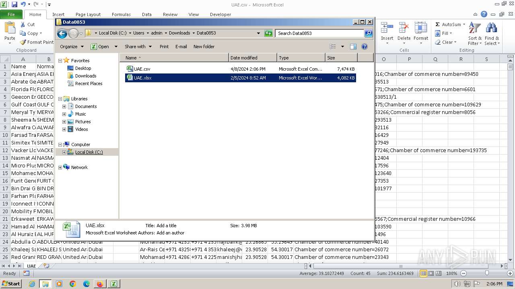Click the Clear eraser icon

pyautogui.click(x=438, y=42)
